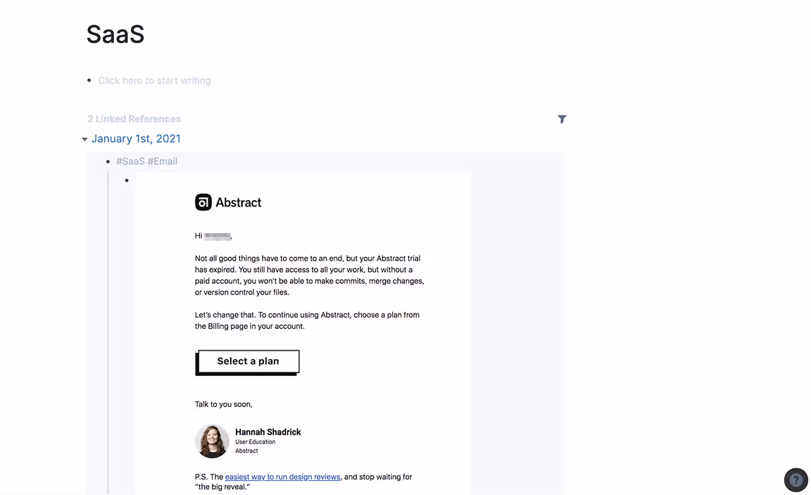
Task: Open the filter linked references icon
Action: click(x=562, y=119)
